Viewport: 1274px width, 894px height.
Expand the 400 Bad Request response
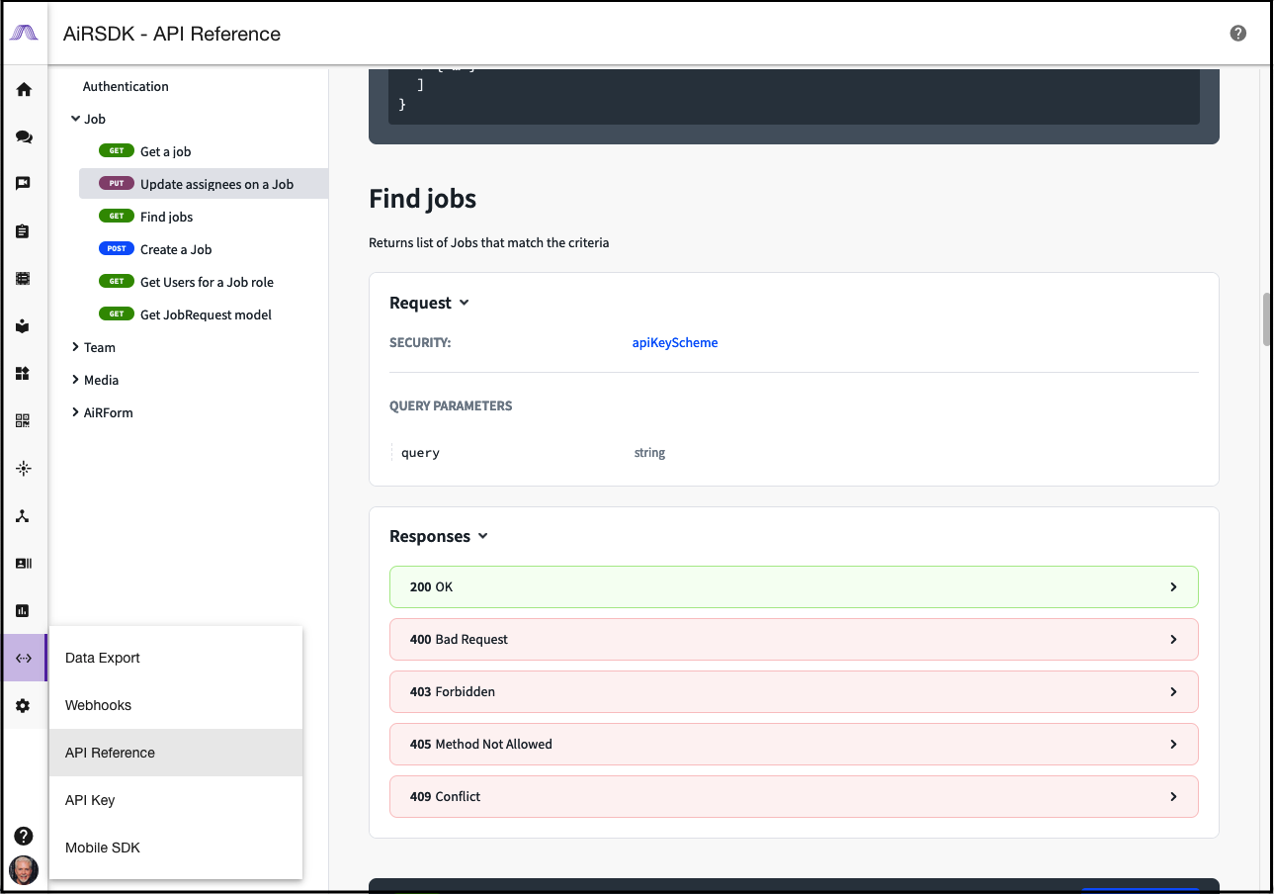[794, 639]
